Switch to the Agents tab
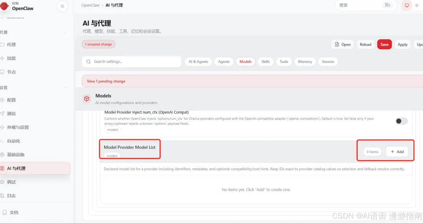The height and width of the screenshot is (223, 423). [x=224, y=62]
